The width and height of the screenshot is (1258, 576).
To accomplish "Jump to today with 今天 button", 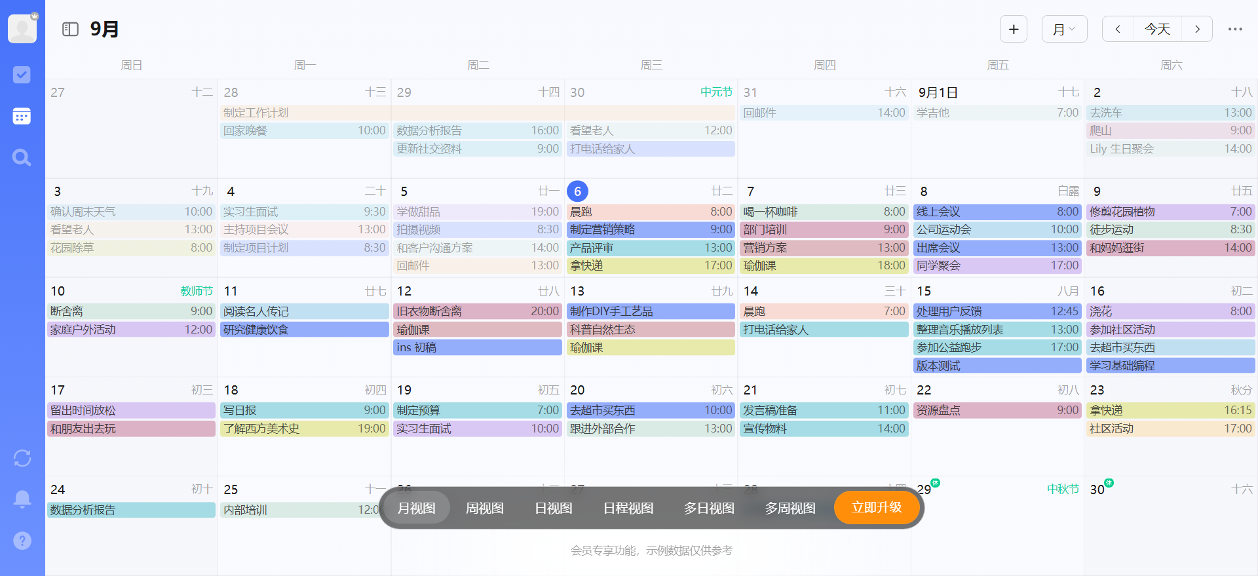I will point(1157,29).
